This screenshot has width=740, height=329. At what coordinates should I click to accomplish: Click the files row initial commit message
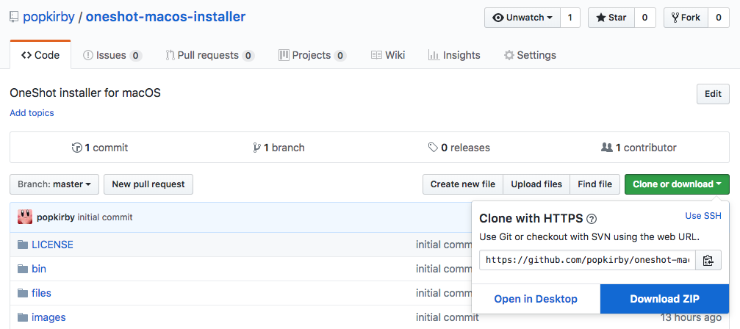(x=444, y=293)
